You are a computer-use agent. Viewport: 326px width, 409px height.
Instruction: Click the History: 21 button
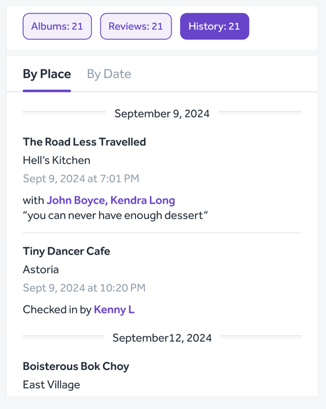214,26
